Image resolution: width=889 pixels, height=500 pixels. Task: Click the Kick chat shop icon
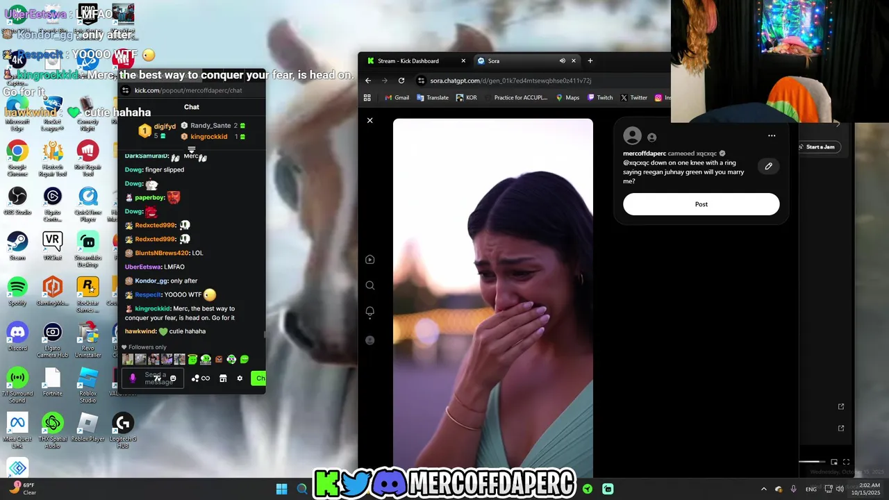223,378
